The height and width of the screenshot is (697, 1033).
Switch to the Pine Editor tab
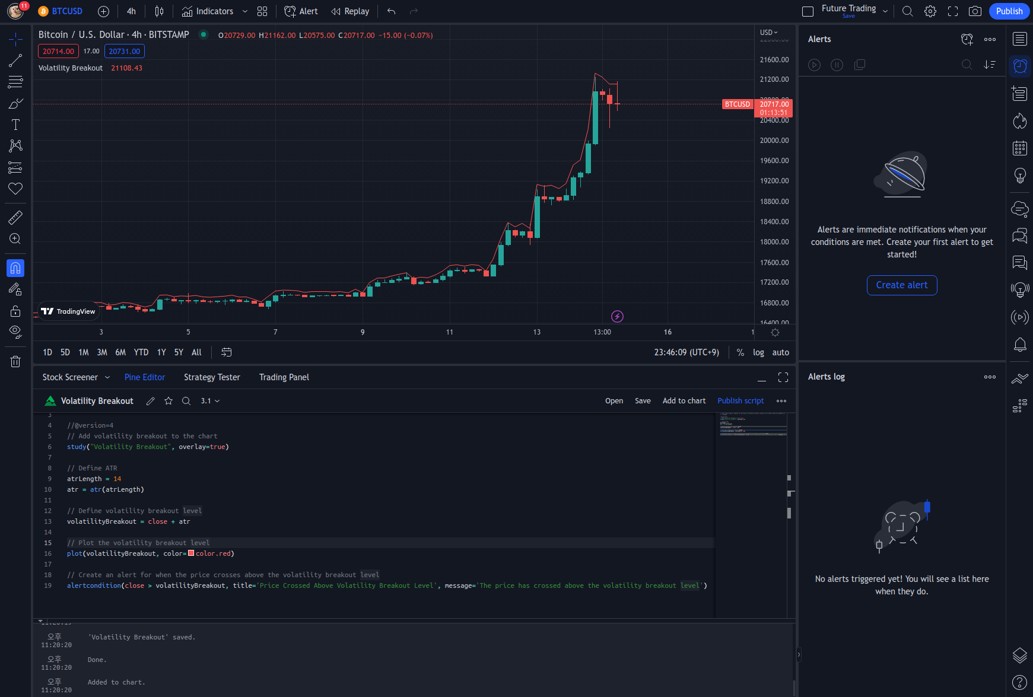[145, 377]
